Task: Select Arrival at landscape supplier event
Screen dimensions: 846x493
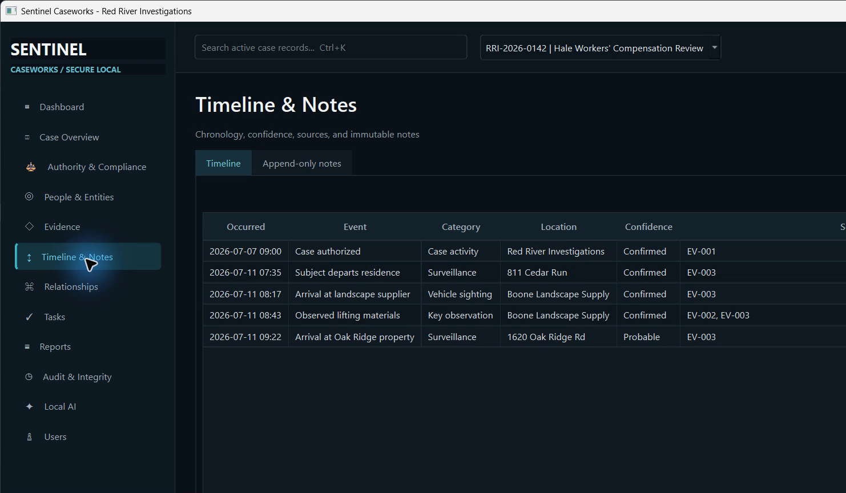Action: click(x=354, y=294)
